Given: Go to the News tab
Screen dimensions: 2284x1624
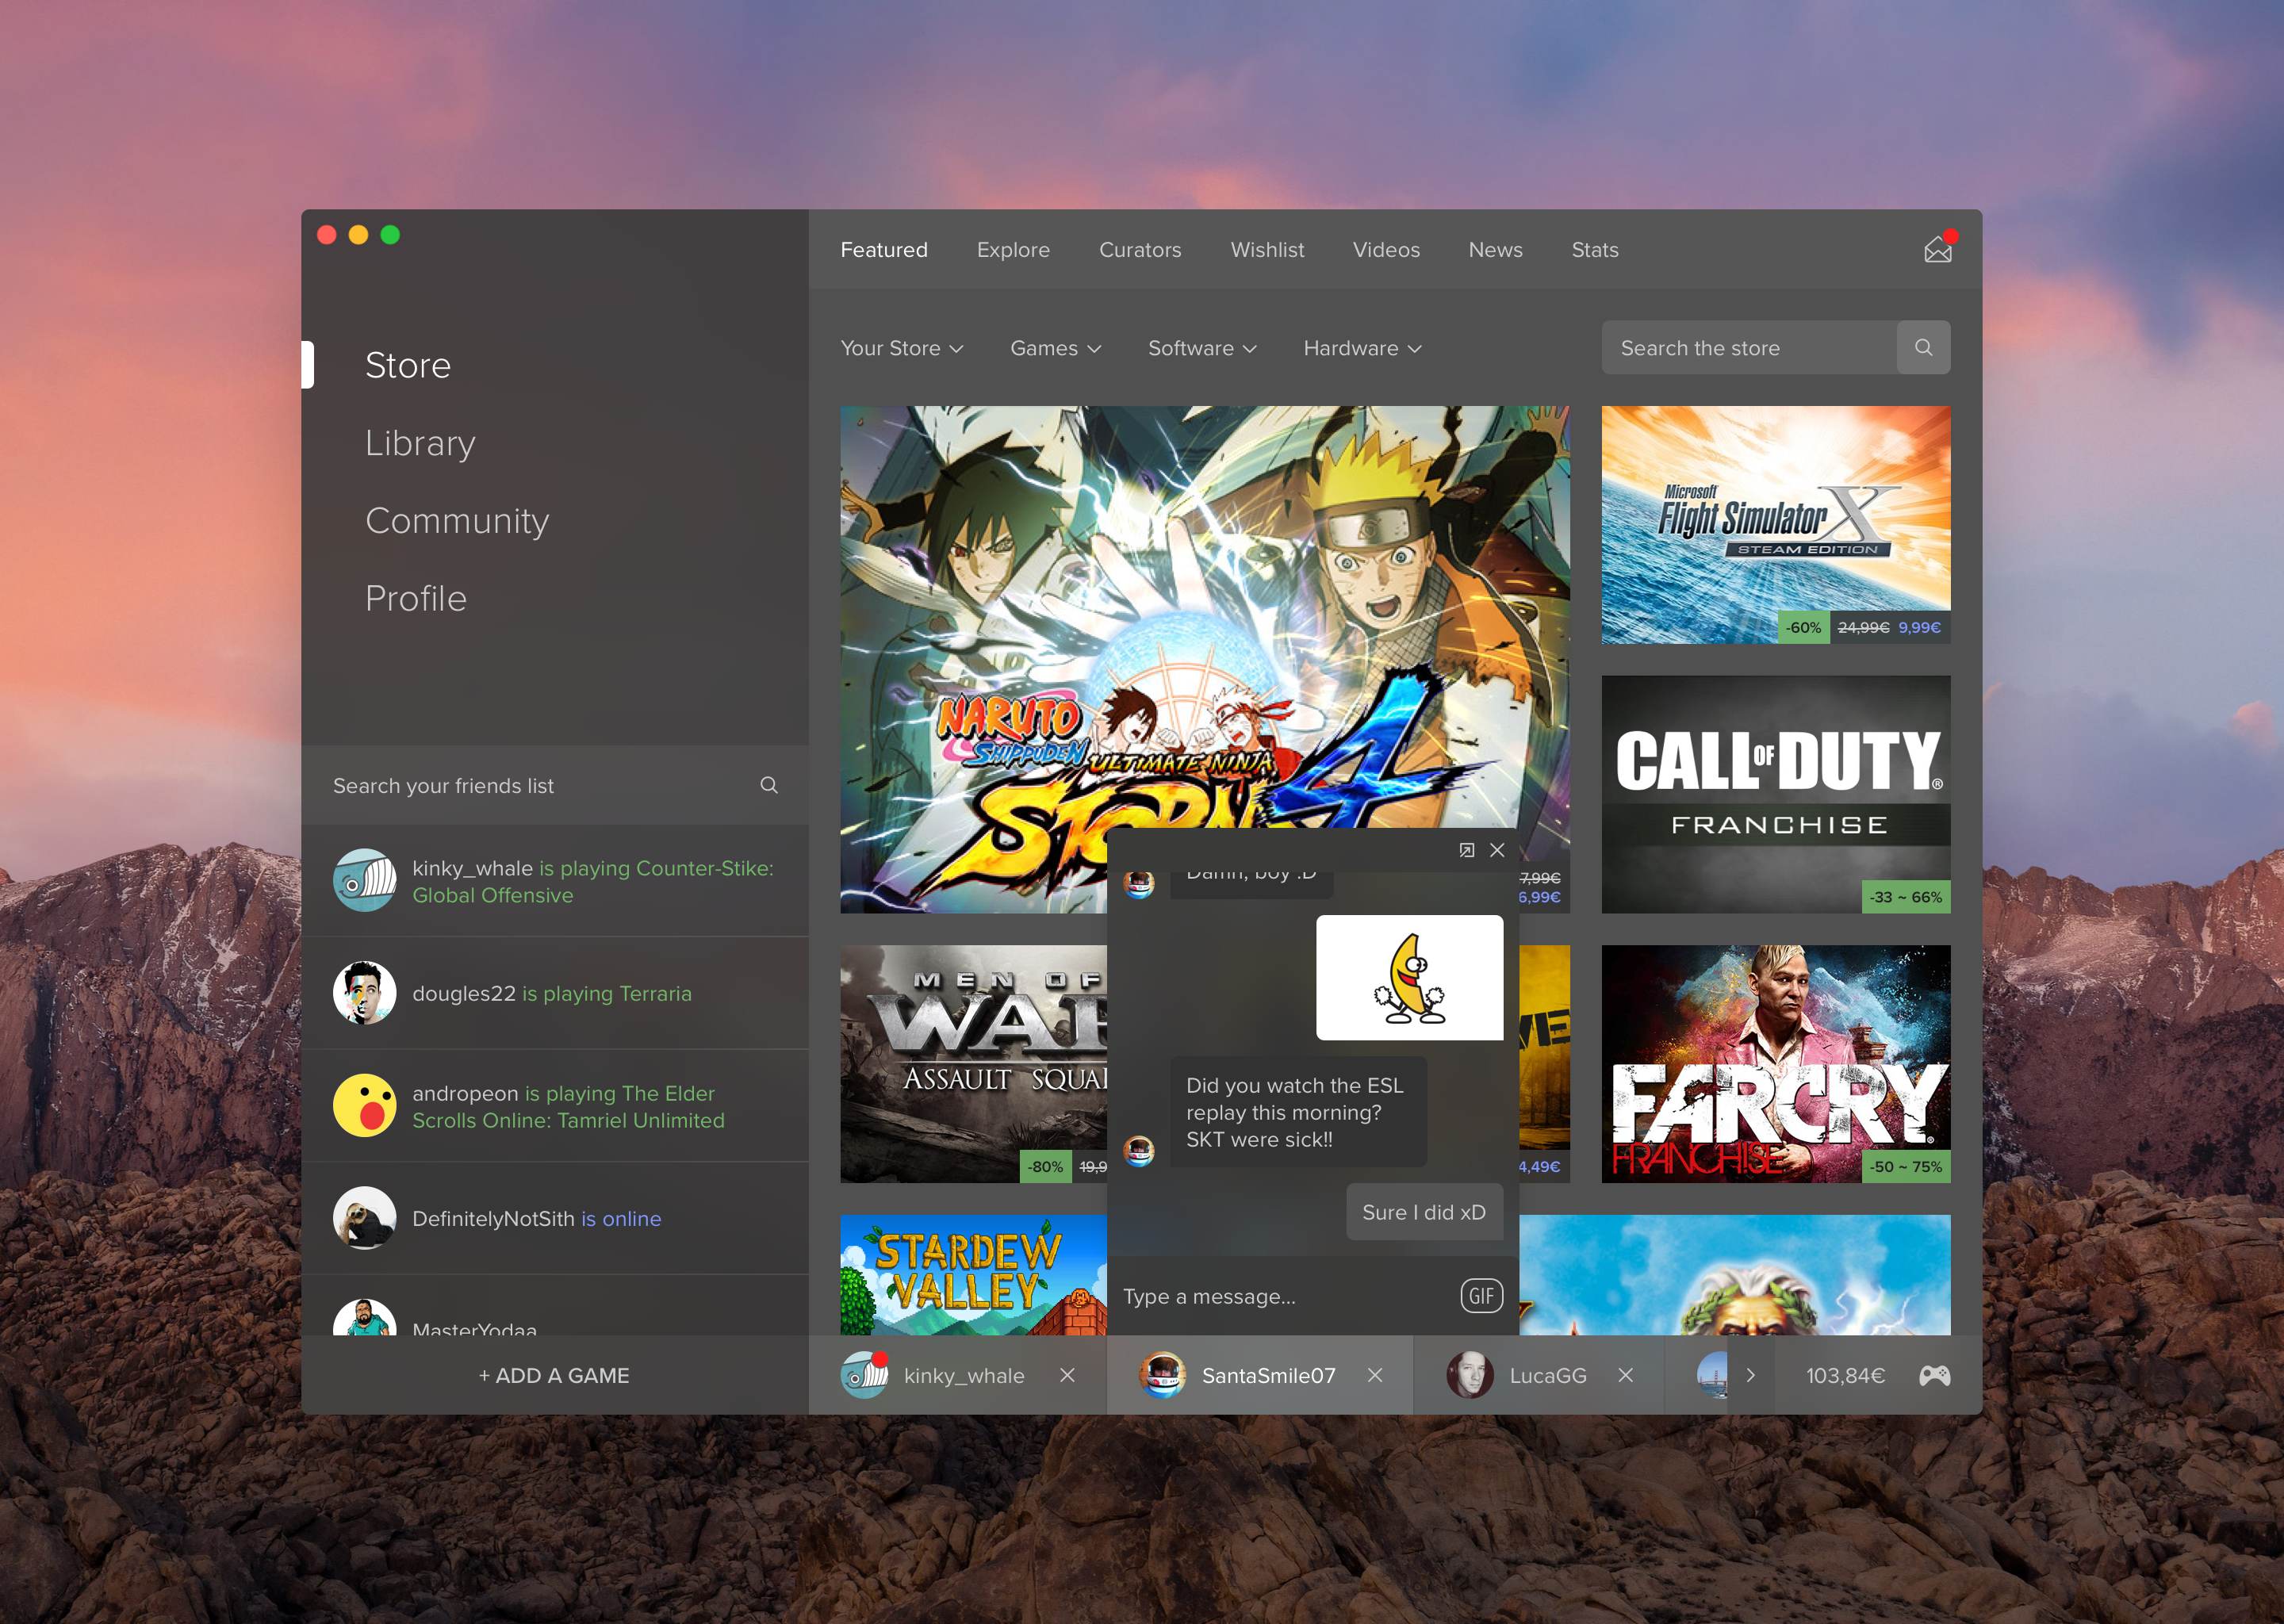Looking at the screenshot, I should click(x=1495, y=249).
